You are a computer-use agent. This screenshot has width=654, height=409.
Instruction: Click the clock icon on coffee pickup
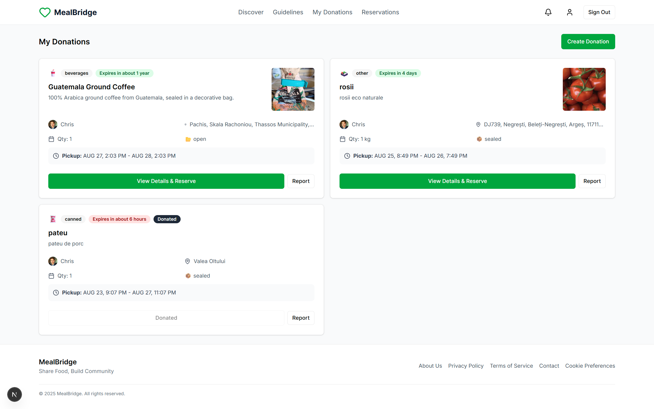point(56,156)
